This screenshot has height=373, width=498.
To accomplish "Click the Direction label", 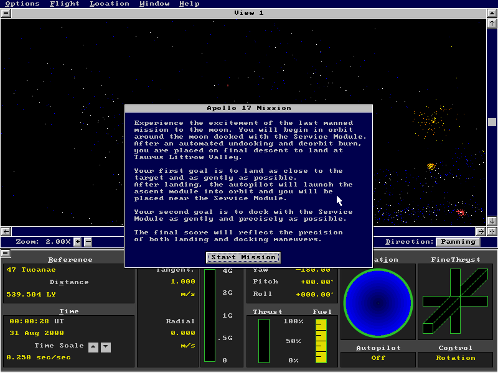I will click(409, 242).
